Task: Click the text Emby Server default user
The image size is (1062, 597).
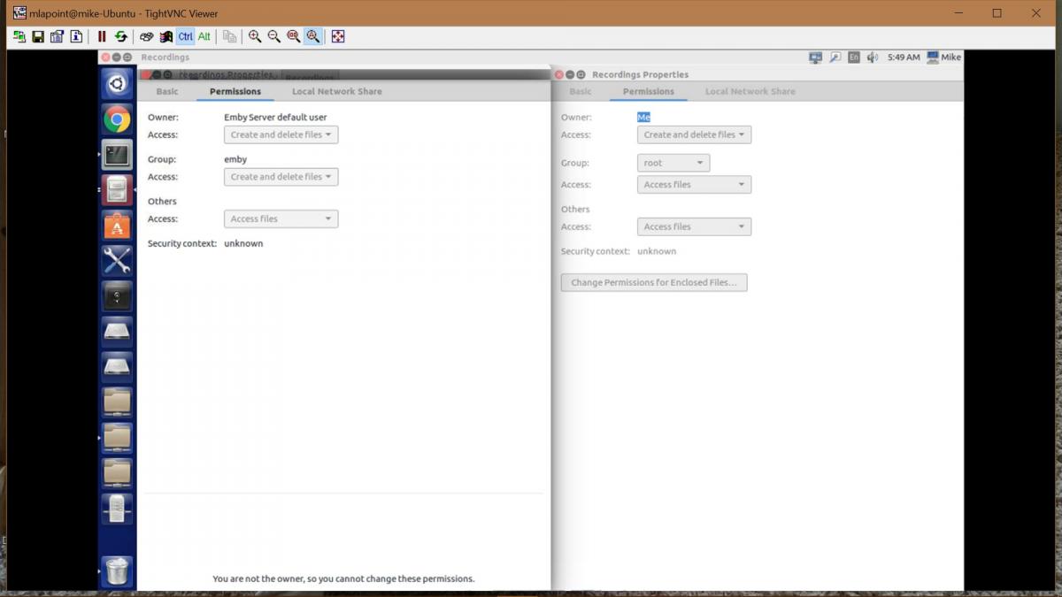Action: point(275,117)
